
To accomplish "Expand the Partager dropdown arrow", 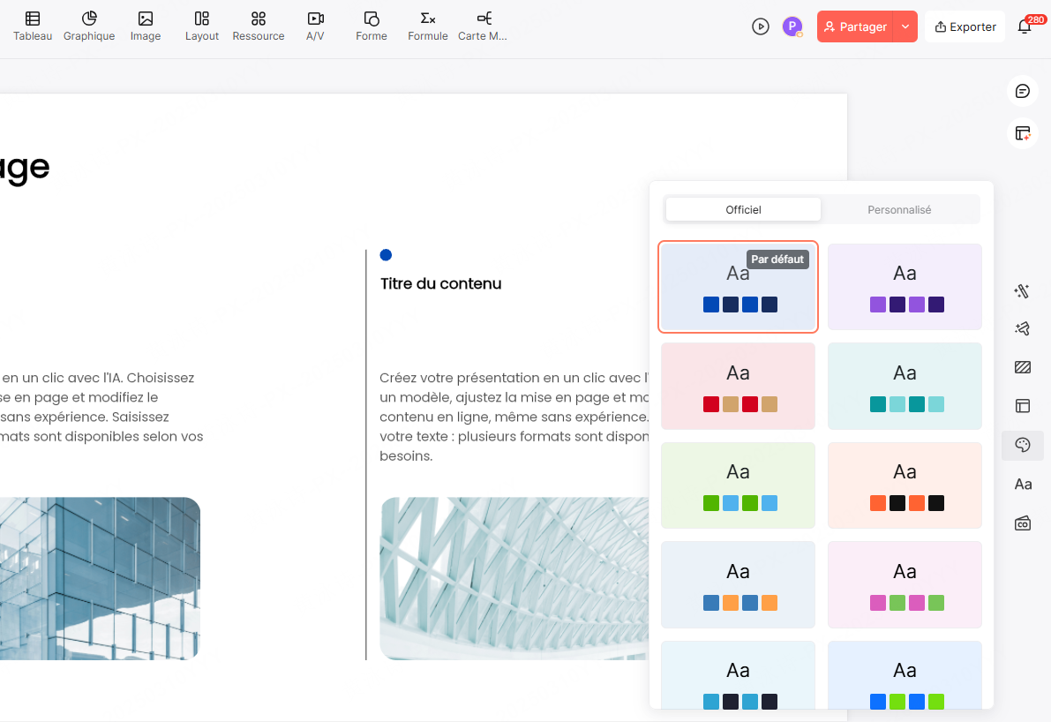I will [905, 26].
